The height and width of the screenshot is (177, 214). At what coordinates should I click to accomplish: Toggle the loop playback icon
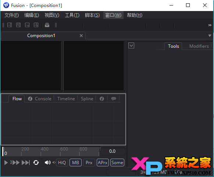[x=36, y=163]
